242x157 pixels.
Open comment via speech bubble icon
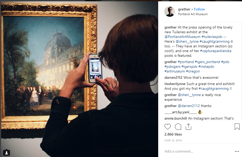(x=178, y=127)
